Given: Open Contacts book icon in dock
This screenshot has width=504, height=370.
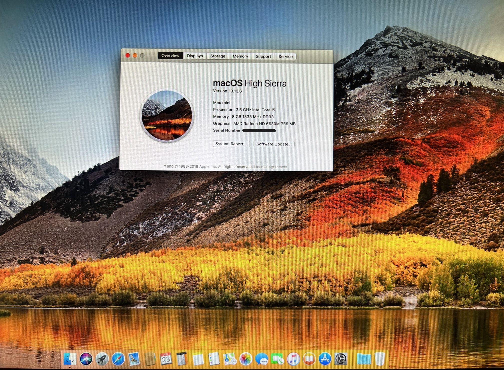Looking at the screenshot, I should 150,359.
